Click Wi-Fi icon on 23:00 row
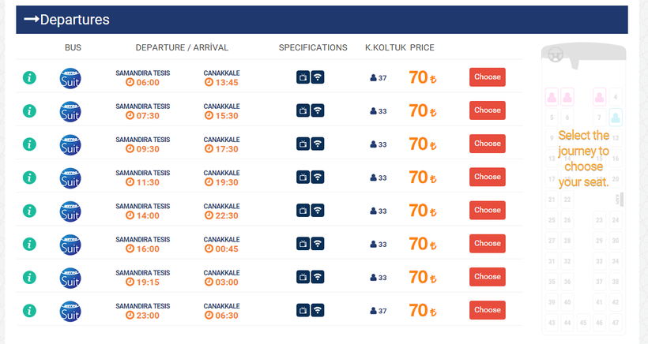Screen dimensions: 648x344 [318, 310]
